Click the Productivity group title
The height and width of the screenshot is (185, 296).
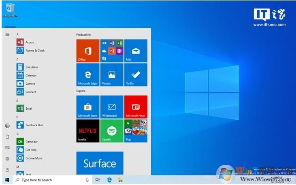coord(83,35)
